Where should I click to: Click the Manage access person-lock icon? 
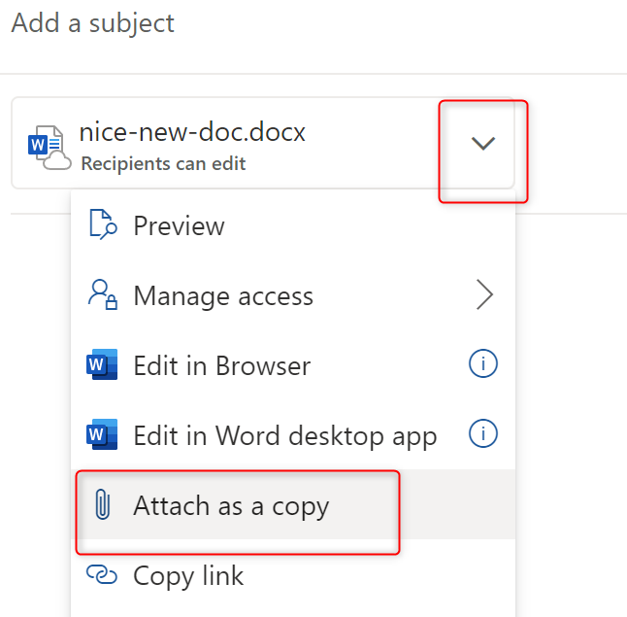point(102,295)
